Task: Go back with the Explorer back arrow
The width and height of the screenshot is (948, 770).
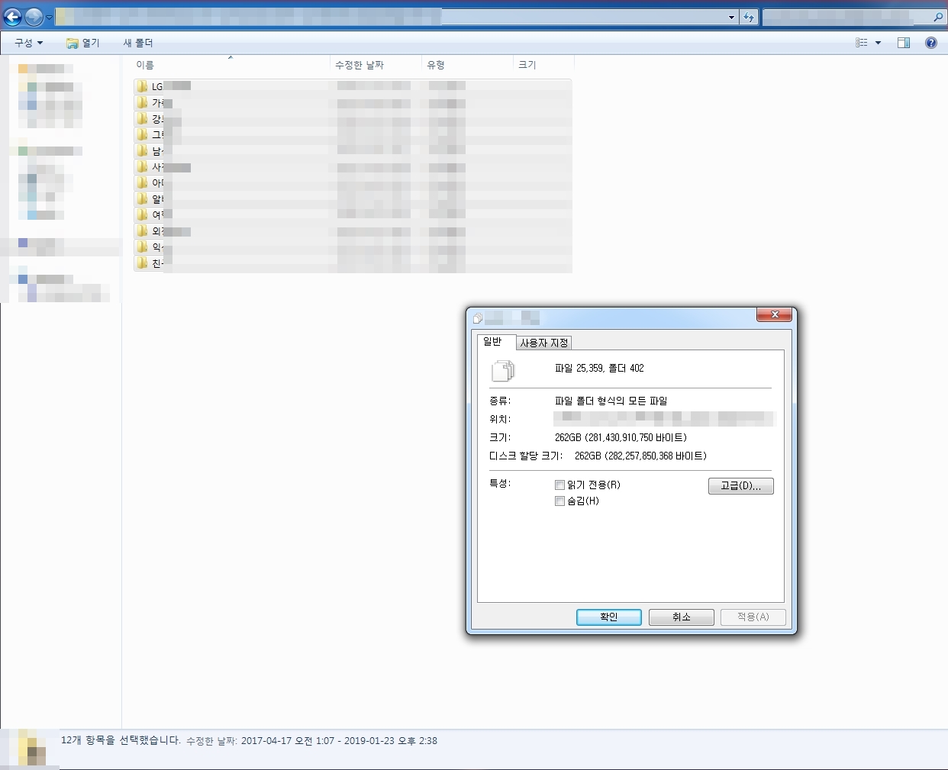Action: (13, 17)
